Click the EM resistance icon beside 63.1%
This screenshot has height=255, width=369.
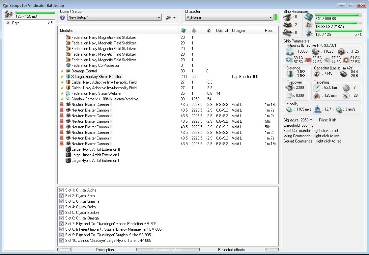coord(289,60)
